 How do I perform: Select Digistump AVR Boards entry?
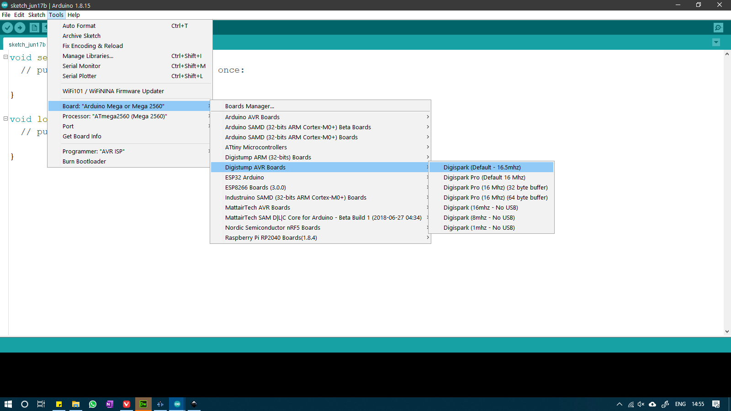[320, 168]
